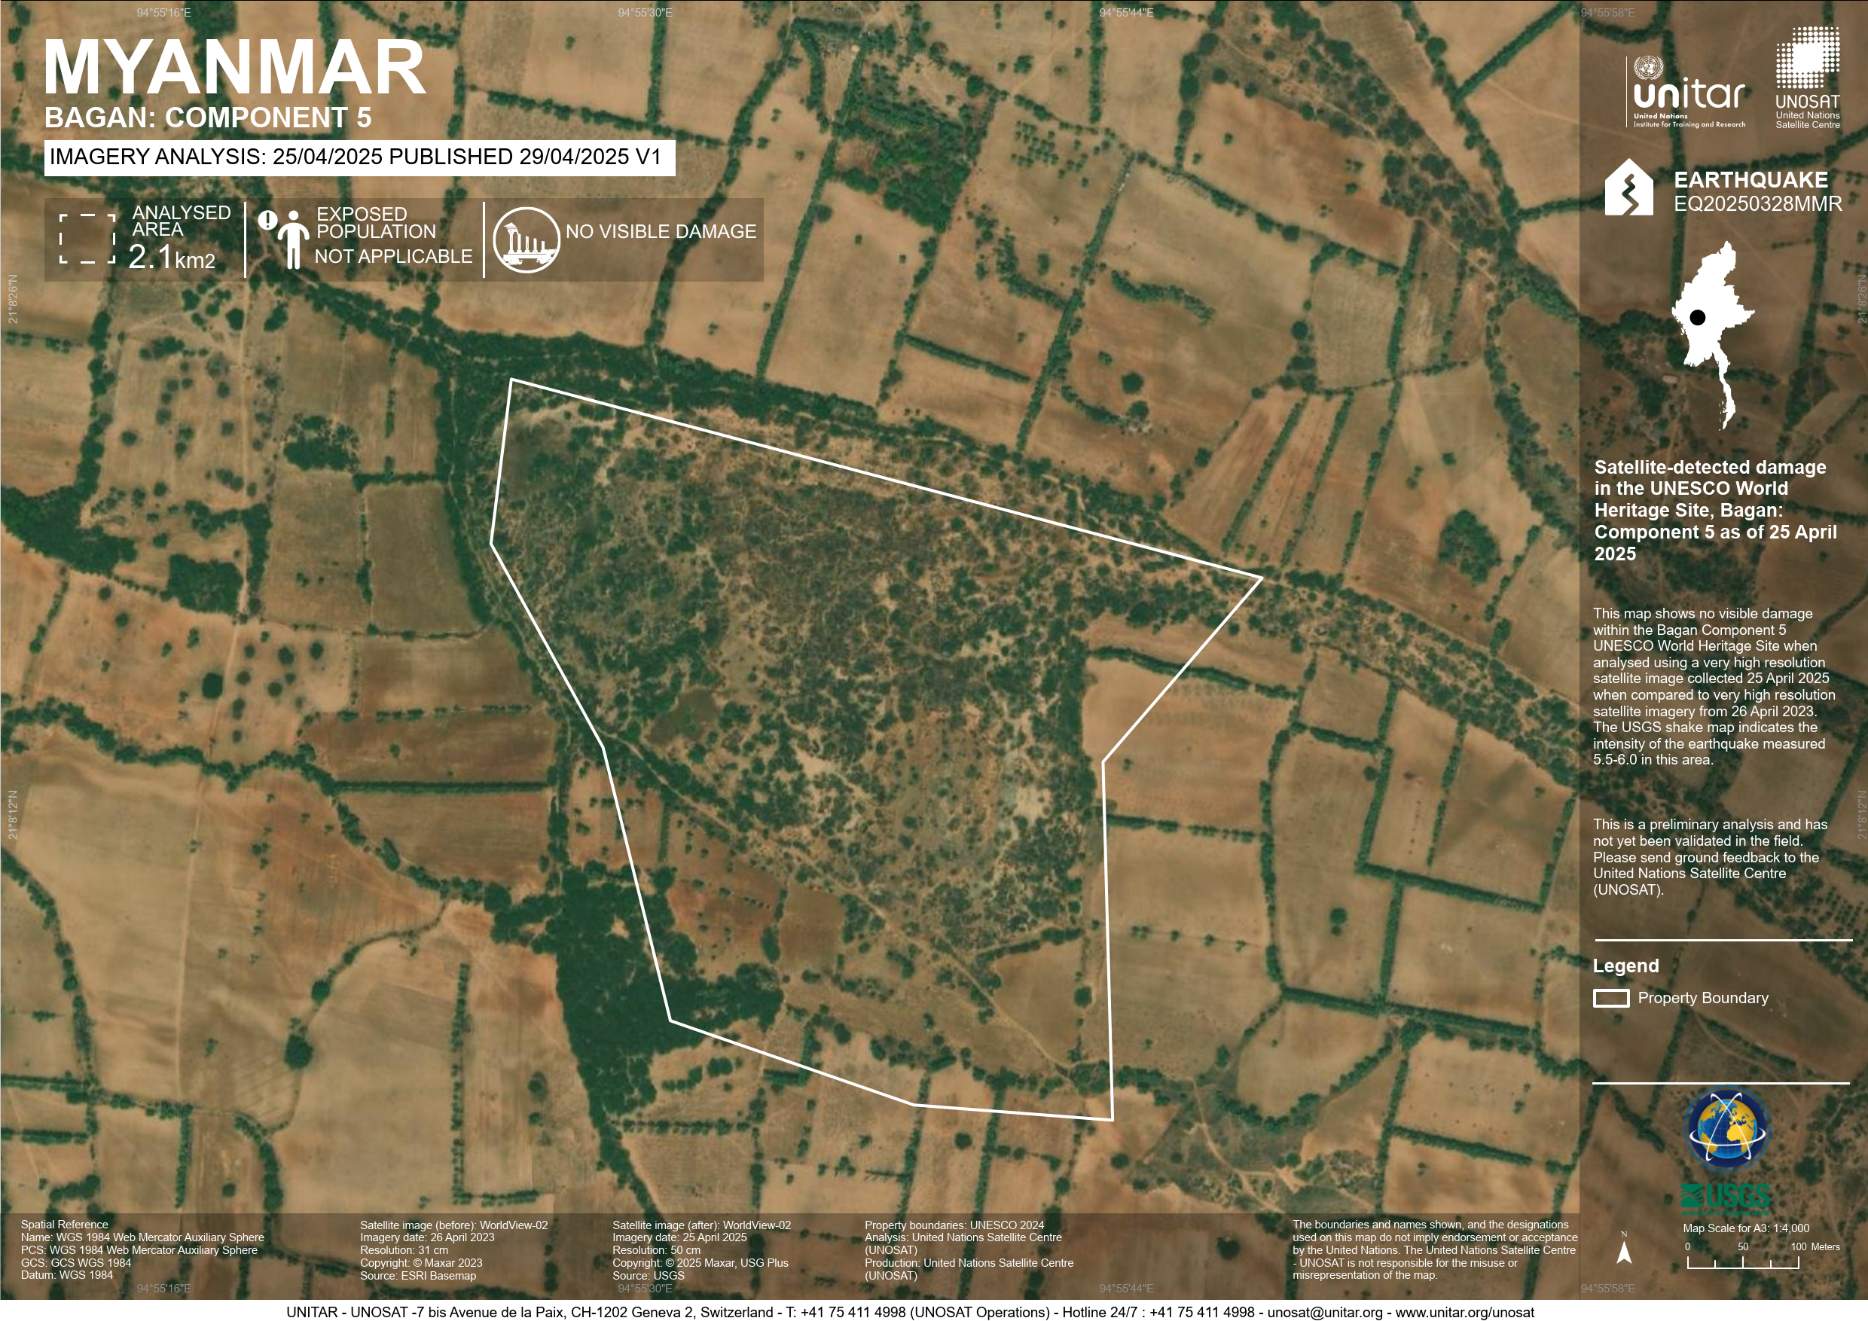Click the NO VISIBLE DAMAGE label
This screenshot has width=1868, height=1321.
[661, 232]
